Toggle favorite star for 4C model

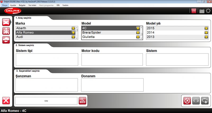point(138,28)
